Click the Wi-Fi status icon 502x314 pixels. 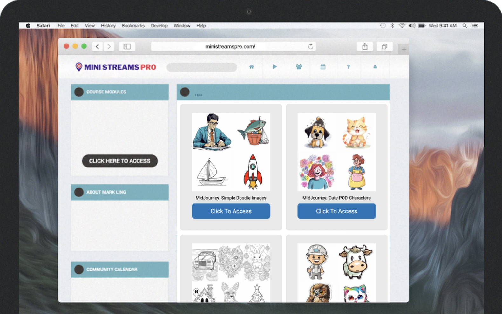point(402,25)
